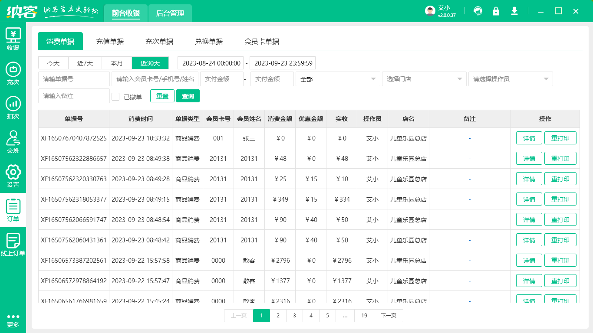Click the 查询 search button
Image resolution: width=593 pixels, height=333 pixels.
[188, 96]
